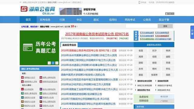The height and width of the screenshot is (109, 194).
Task: Select the 省直 region button
Action: [141, 51]
